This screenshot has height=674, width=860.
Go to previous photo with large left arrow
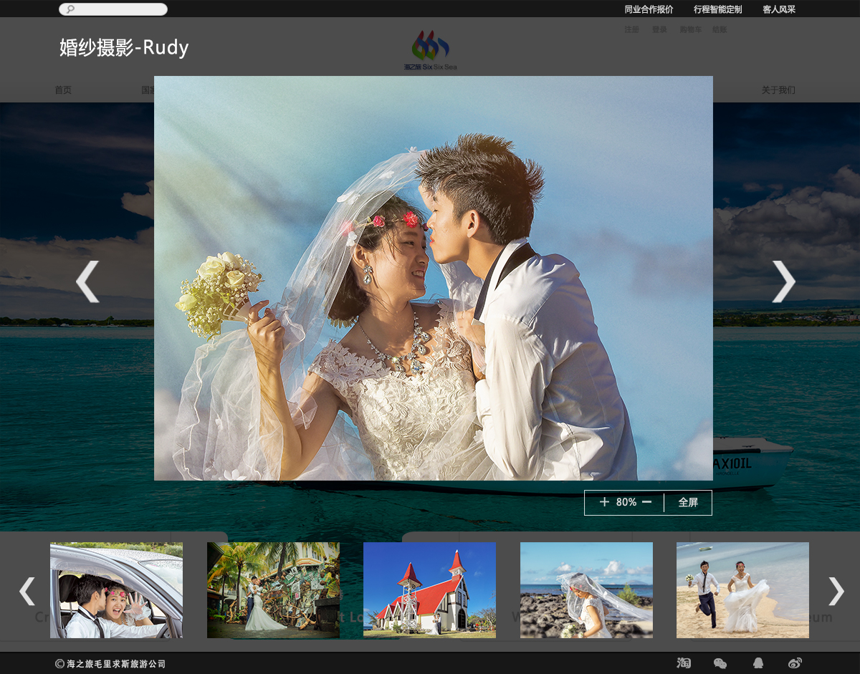tap(87, 281)
